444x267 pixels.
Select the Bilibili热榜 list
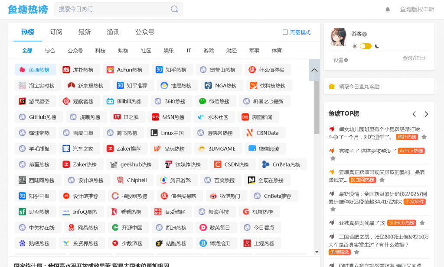click(126, 101)
